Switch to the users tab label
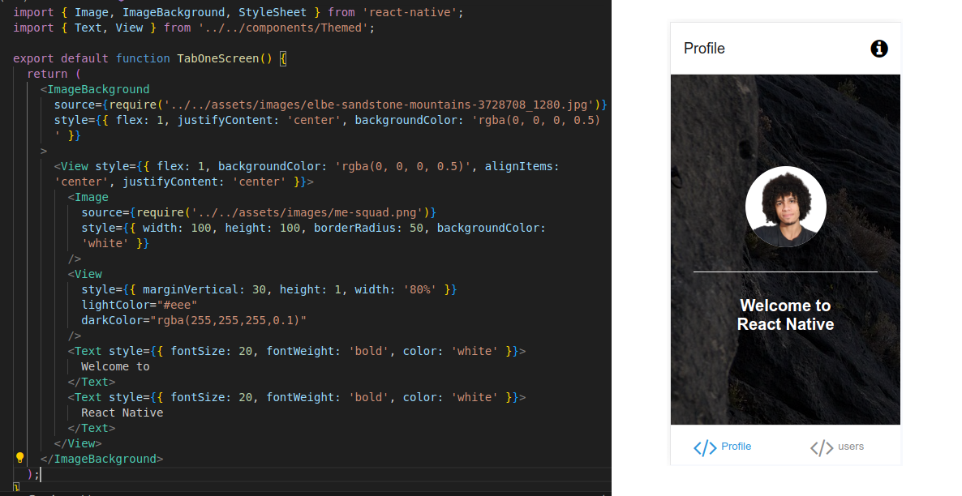This screenshot has width=962, height=496. click(851, 447)
